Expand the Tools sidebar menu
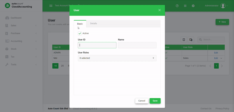 (21, 65)
